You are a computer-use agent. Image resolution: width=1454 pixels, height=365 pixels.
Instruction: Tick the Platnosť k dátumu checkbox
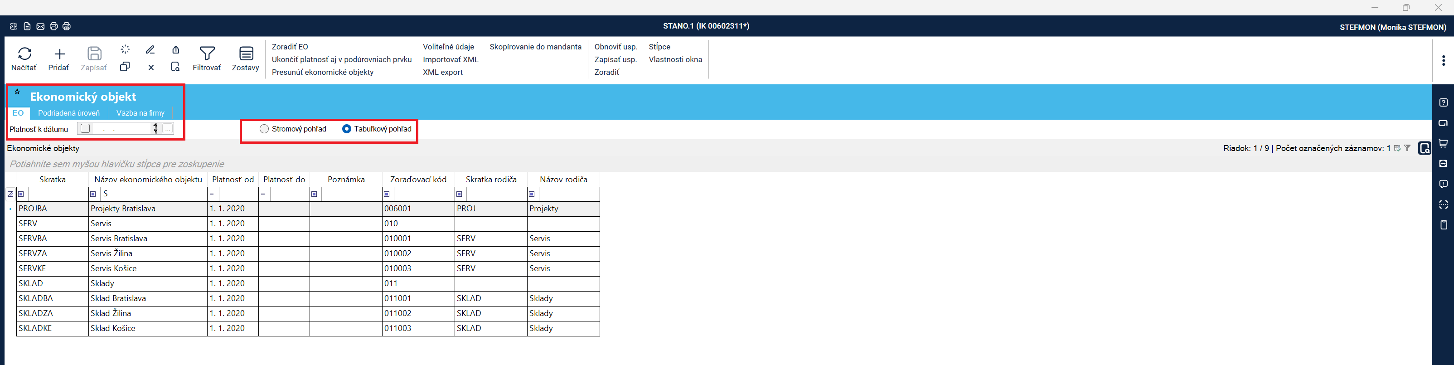pos(85,129)
